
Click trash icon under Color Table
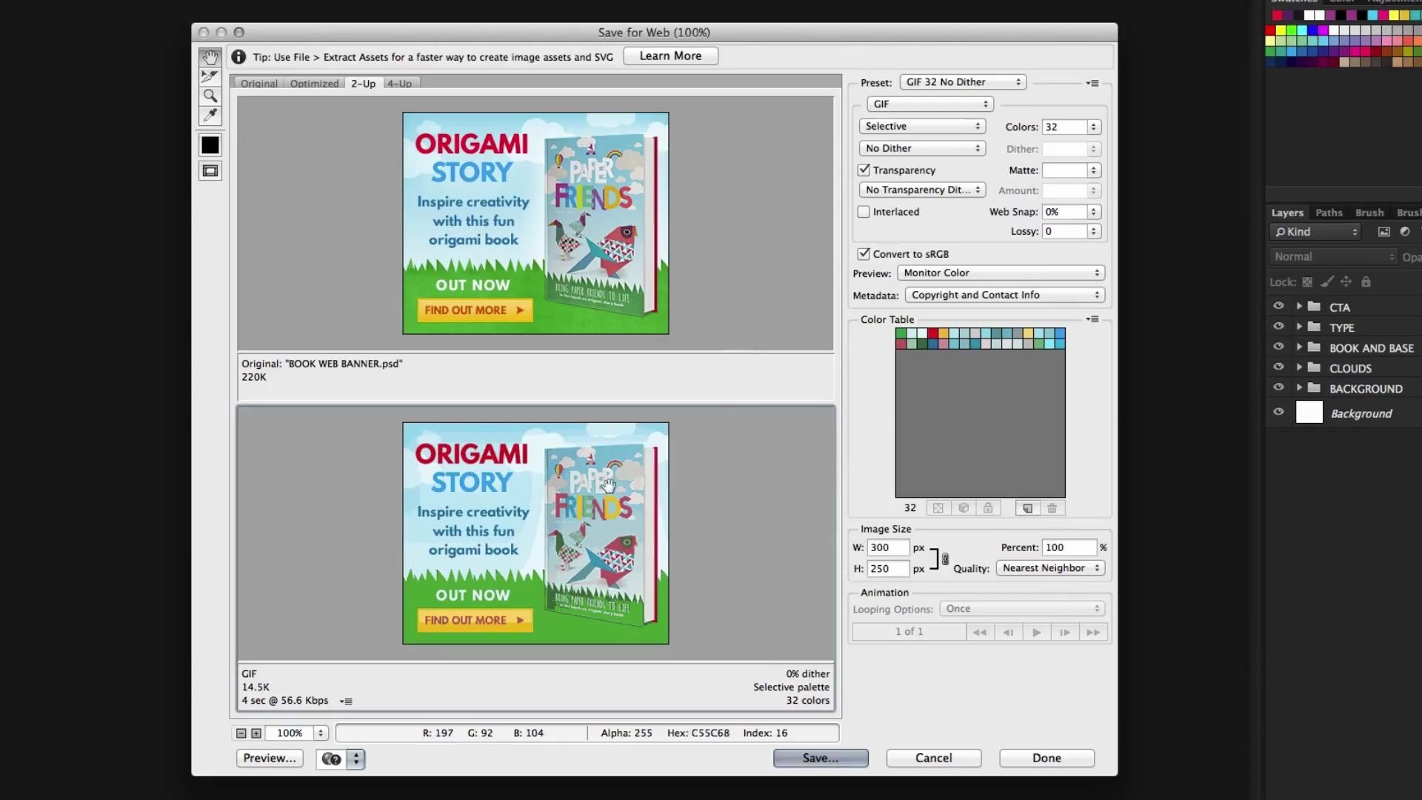click(x=1052, y=508)
